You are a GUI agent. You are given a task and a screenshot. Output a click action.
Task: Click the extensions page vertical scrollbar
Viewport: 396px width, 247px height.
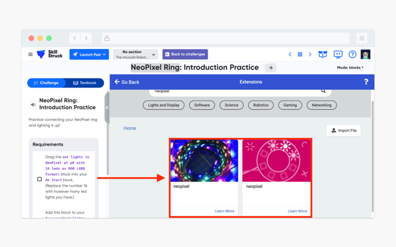tap(372, 156)
